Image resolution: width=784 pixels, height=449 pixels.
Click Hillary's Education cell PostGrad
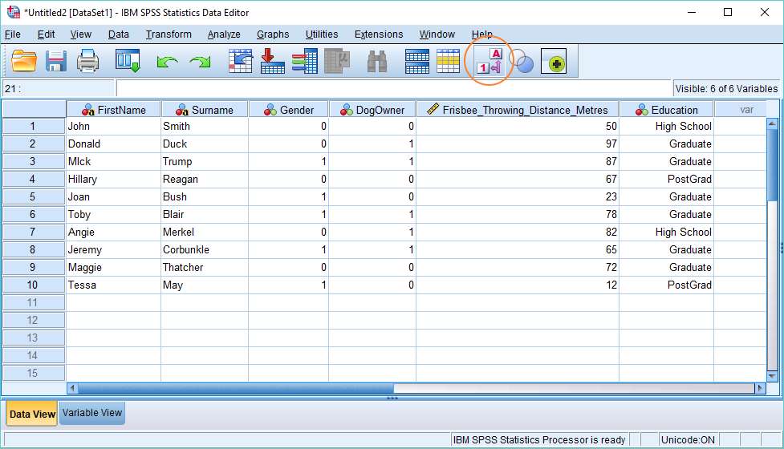pos(667,179)
